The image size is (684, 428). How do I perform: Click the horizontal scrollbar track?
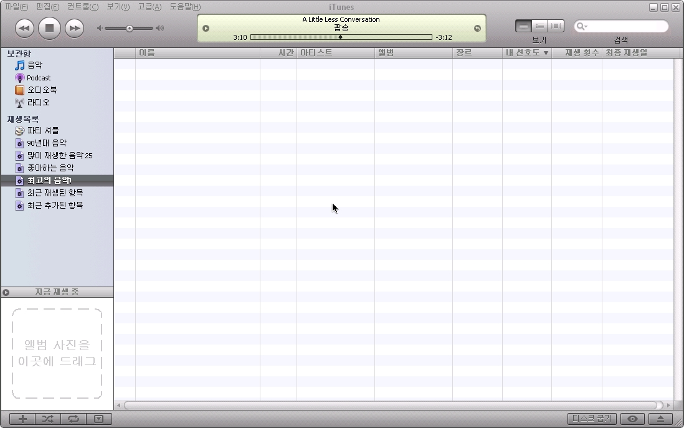pos(394,406)
